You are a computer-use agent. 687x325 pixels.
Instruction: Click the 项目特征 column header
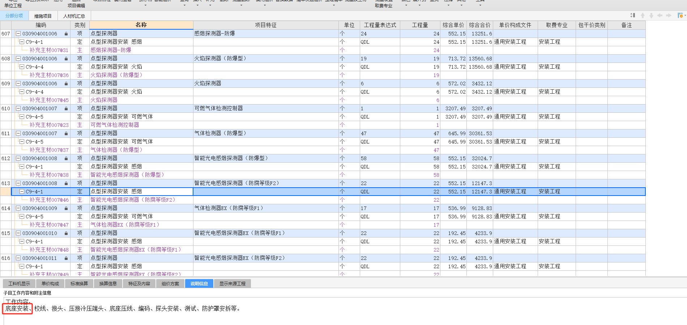(266, 25)
